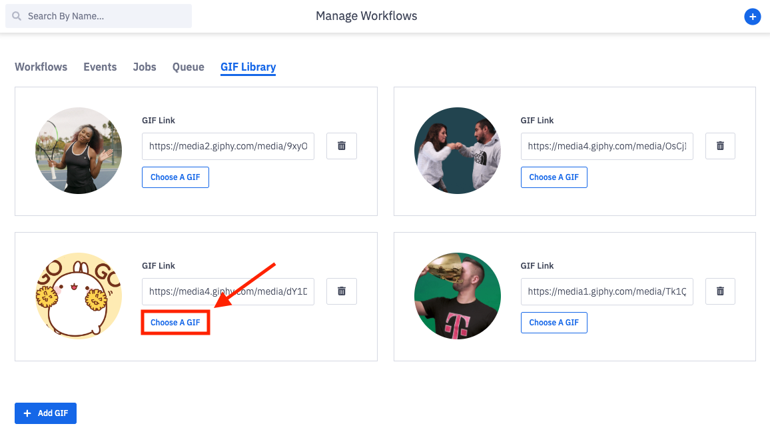Open the GIF Library tab
Screen dimensions: 770x446
(248, 67)
